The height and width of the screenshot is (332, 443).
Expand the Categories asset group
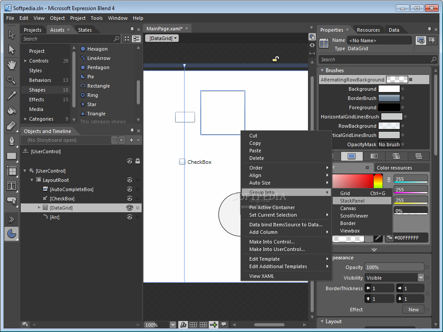click(26, 119)
